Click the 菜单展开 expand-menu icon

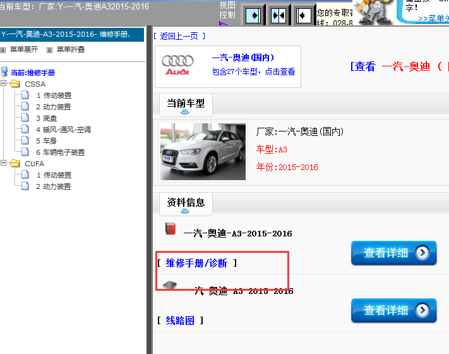pos(3,50)
